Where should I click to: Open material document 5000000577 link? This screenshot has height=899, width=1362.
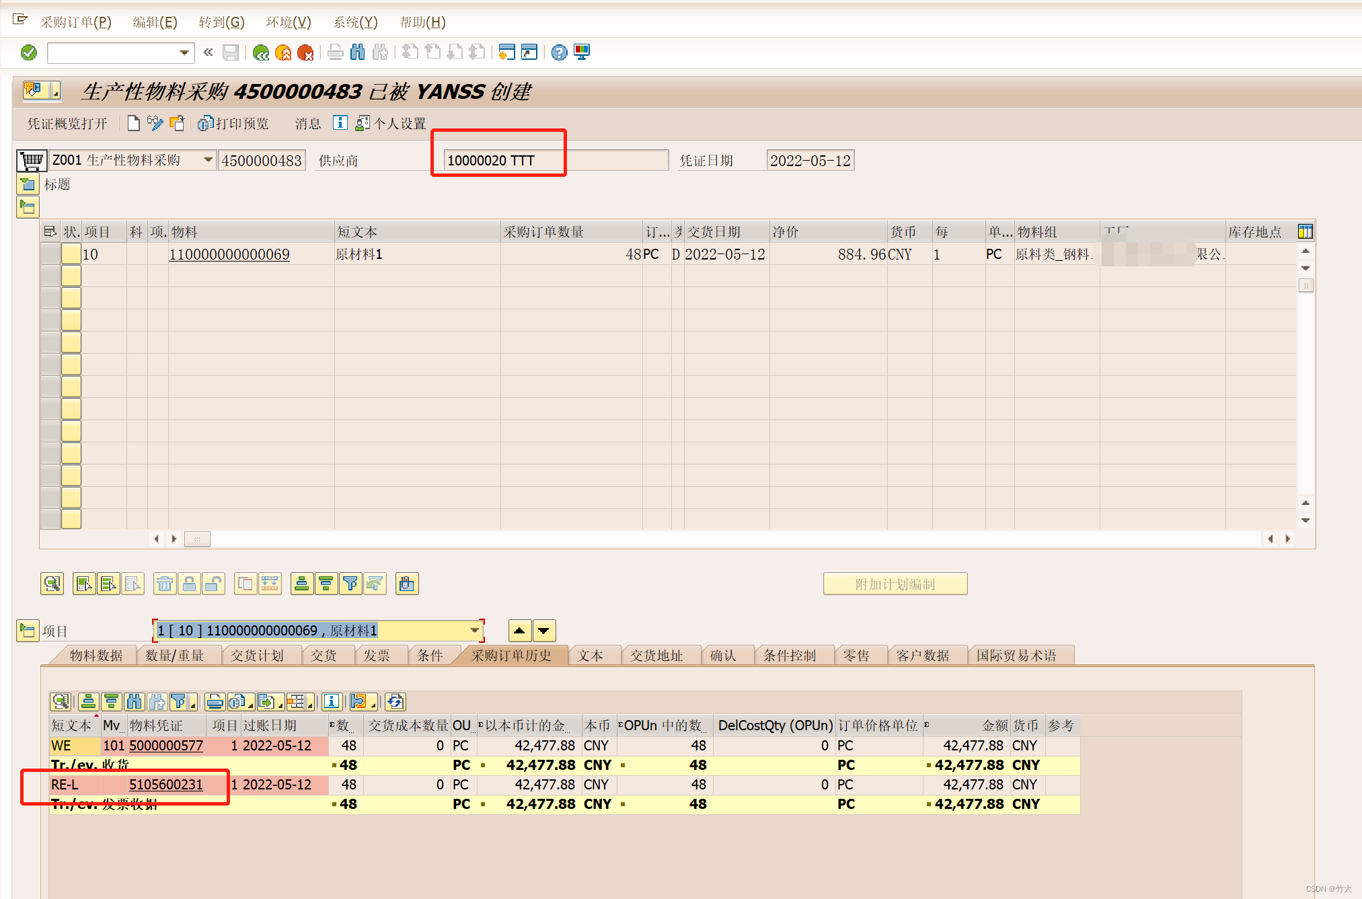pos(166,746)
